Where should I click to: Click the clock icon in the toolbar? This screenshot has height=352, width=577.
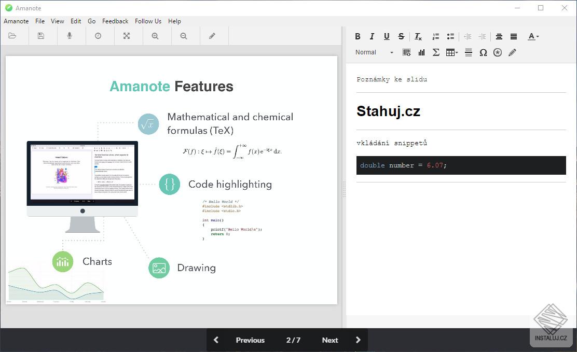tap(98, 36)
